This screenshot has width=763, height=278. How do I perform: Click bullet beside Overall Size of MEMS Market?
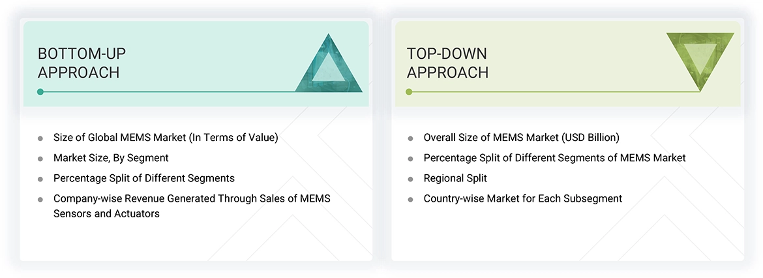[x=410, y=138]
